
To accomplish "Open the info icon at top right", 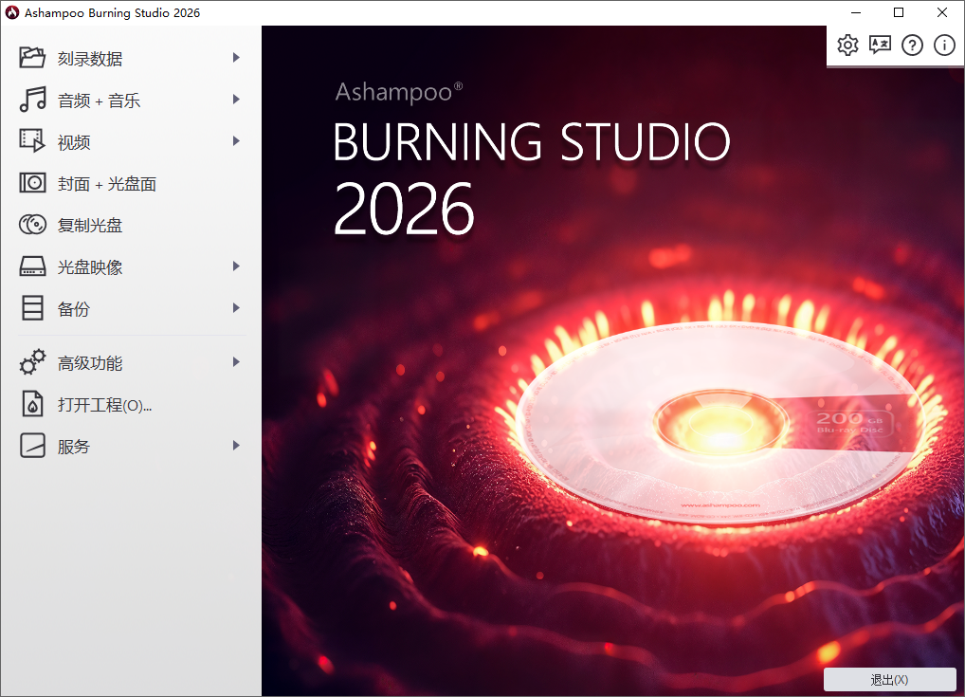I will [x=944, y=45].
